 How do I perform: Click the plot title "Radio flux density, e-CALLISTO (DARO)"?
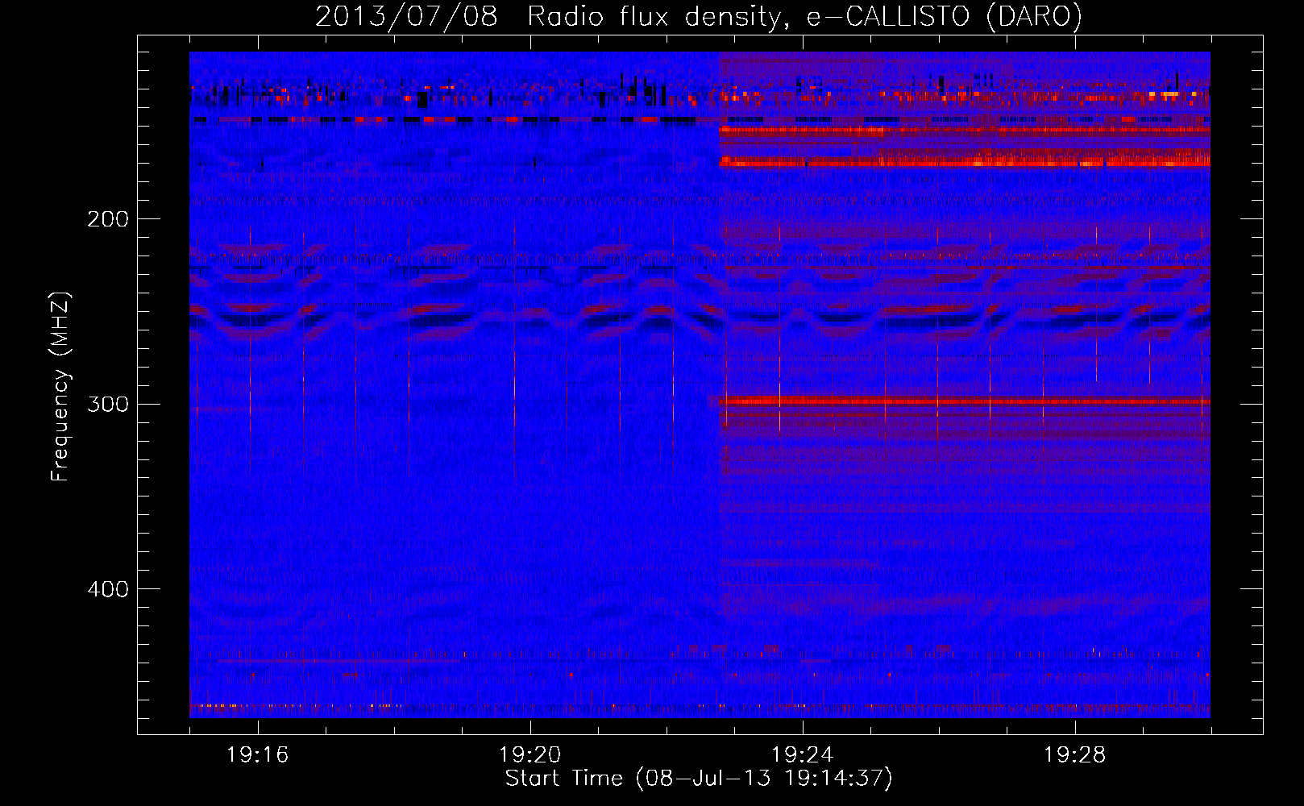pyautogui.click(x=804, y=17)
